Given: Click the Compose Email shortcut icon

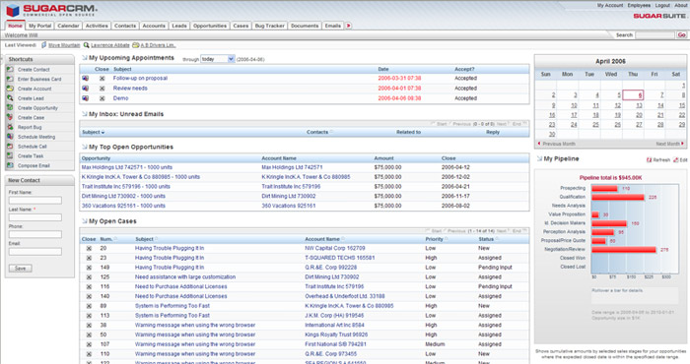Looking at the screenshot, I should [10, 165].
